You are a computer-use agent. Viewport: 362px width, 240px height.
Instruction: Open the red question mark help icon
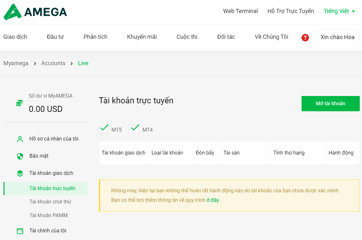tap(305, 38)
